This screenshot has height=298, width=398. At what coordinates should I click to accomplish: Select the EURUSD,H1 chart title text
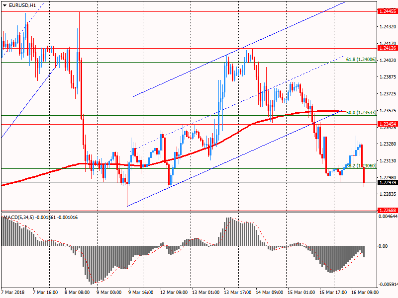pos(22,5)
